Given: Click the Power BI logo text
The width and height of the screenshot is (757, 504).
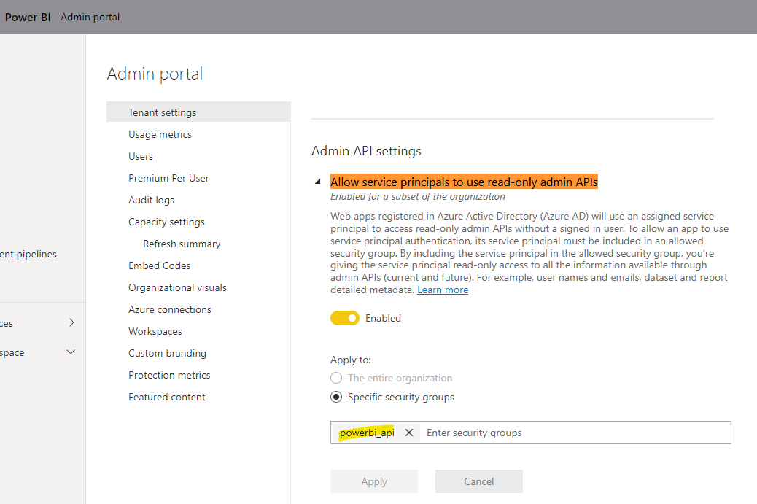Looking at the screenshot, I should [28, 17].
